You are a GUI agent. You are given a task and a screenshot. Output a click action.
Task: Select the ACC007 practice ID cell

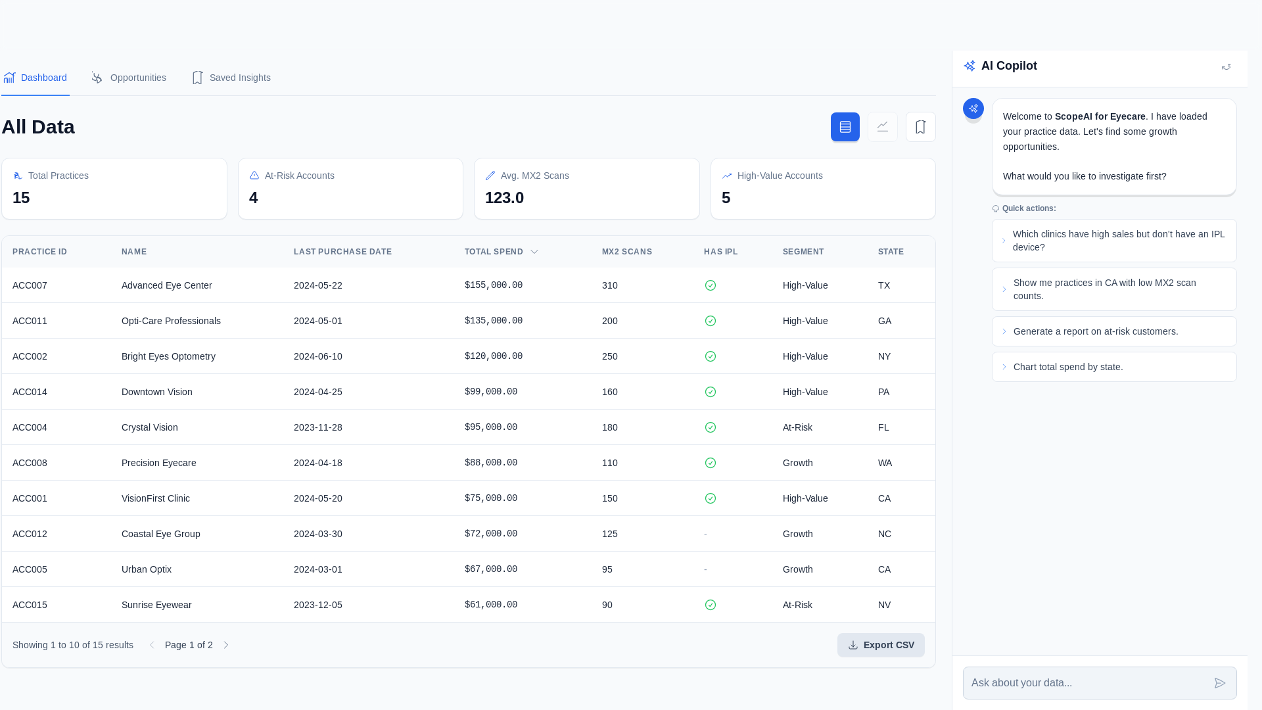click(x=30, y=285)
